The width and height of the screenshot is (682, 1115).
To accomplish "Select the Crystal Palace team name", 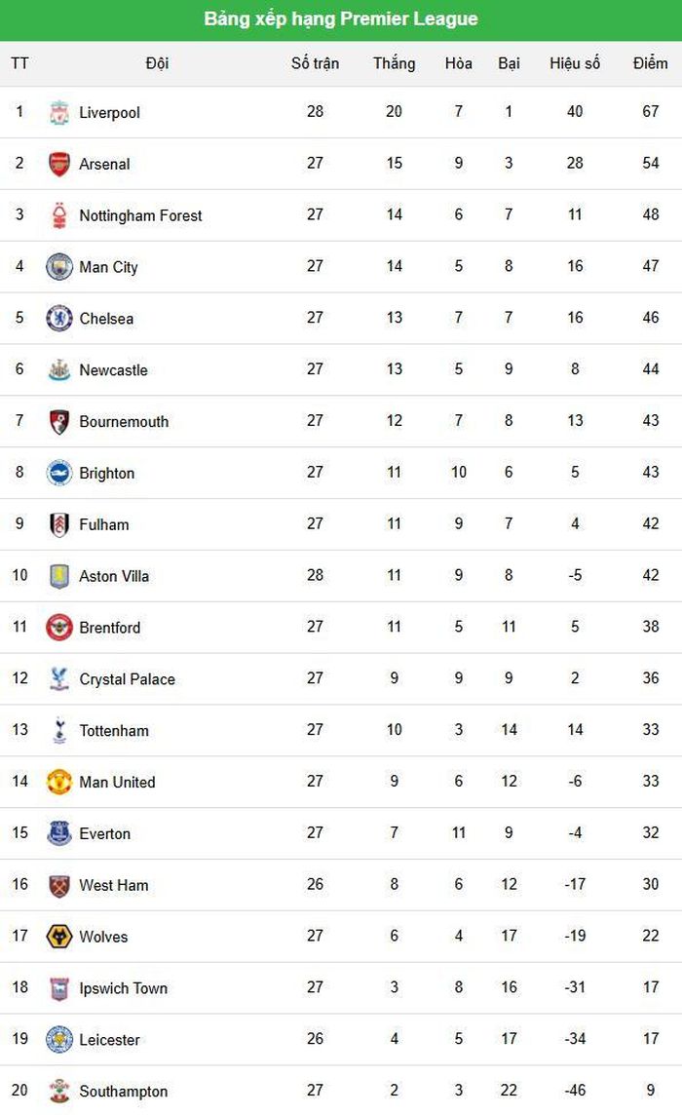I will [128, 679].
